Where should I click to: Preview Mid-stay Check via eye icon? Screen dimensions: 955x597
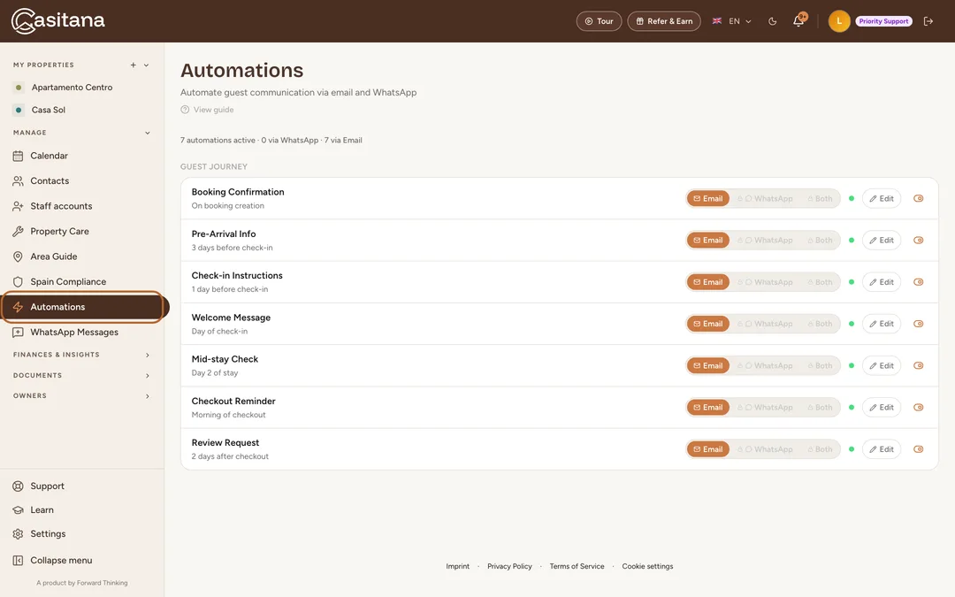(919, 365)
